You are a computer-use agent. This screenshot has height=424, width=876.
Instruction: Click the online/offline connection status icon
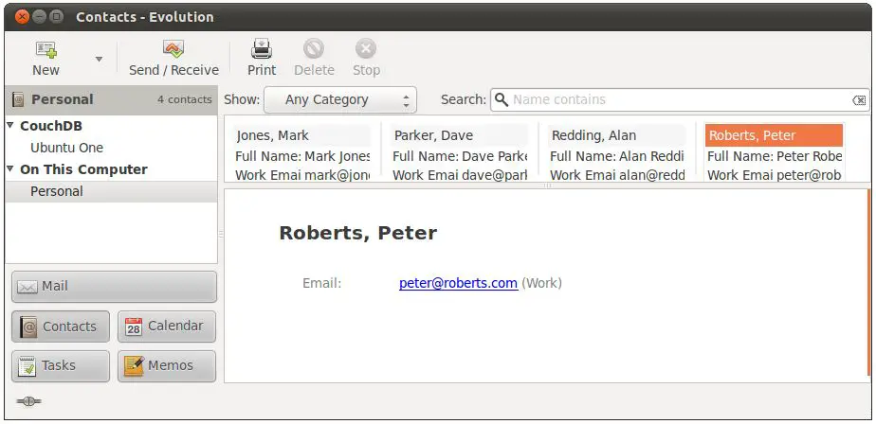28,401
